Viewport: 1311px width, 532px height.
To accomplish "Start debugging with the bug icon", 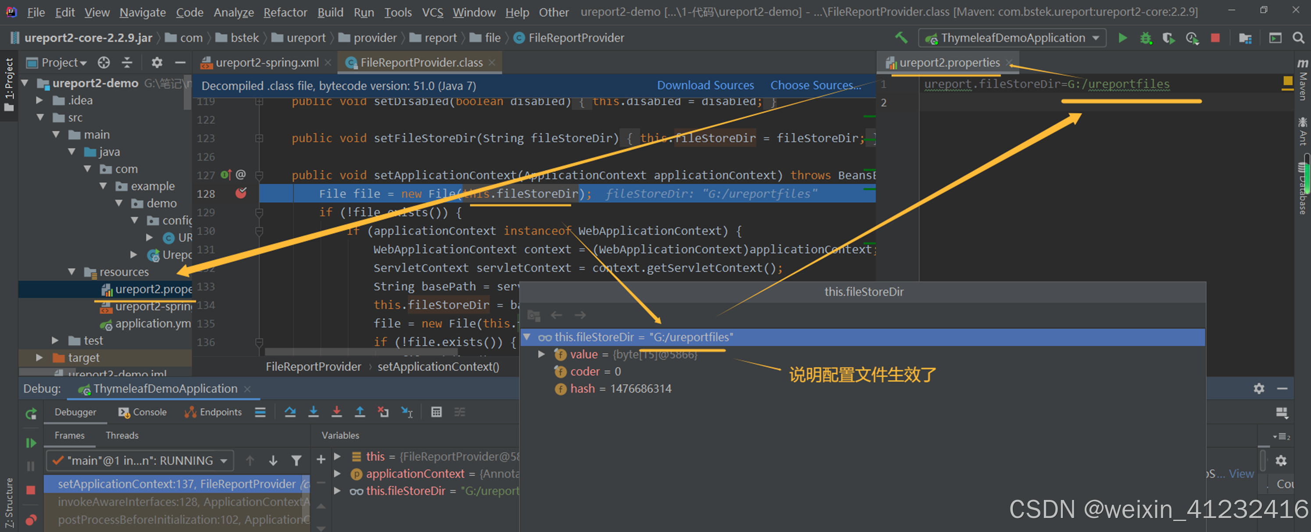I will coord(1145,38).
